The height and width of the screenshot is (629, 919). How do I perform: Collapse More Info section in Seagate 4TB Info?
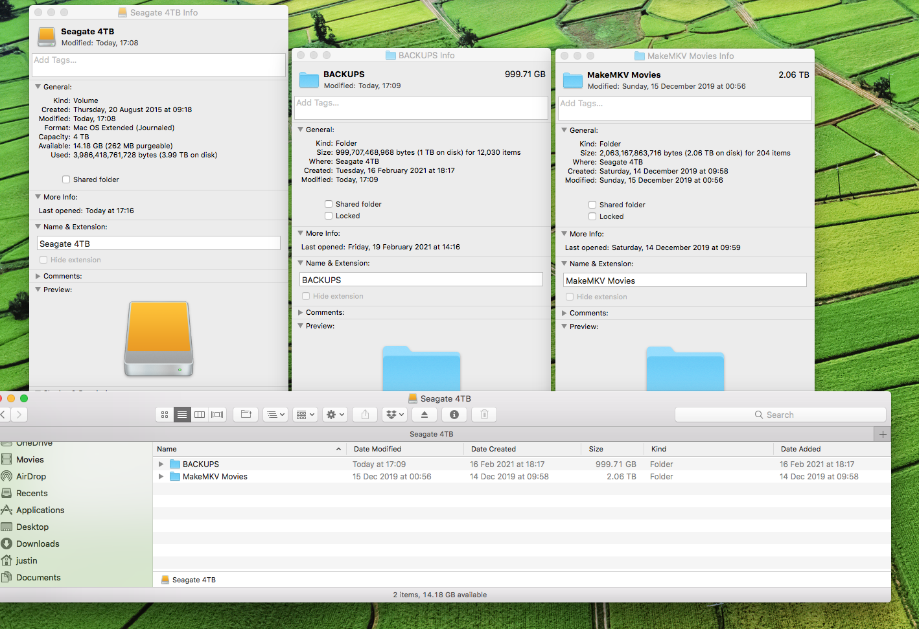click(x=38, y=197)
